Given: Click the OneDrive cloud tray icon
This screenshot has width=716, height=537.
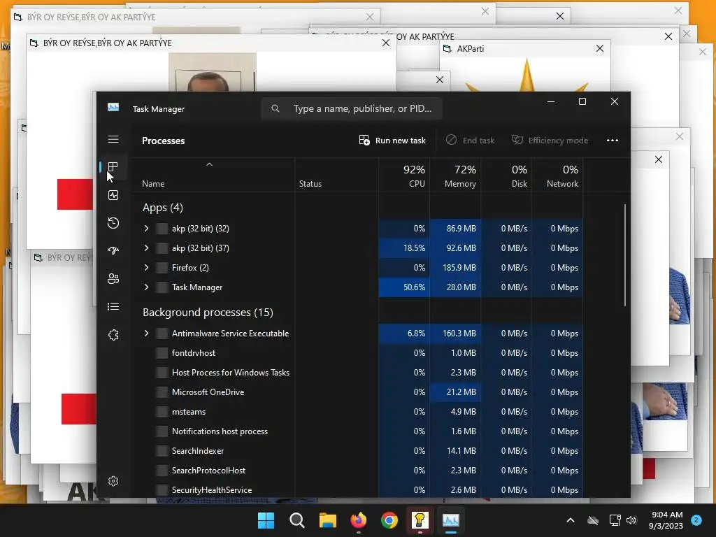Looking at the screenshot, I should click(x=593, y=520).
